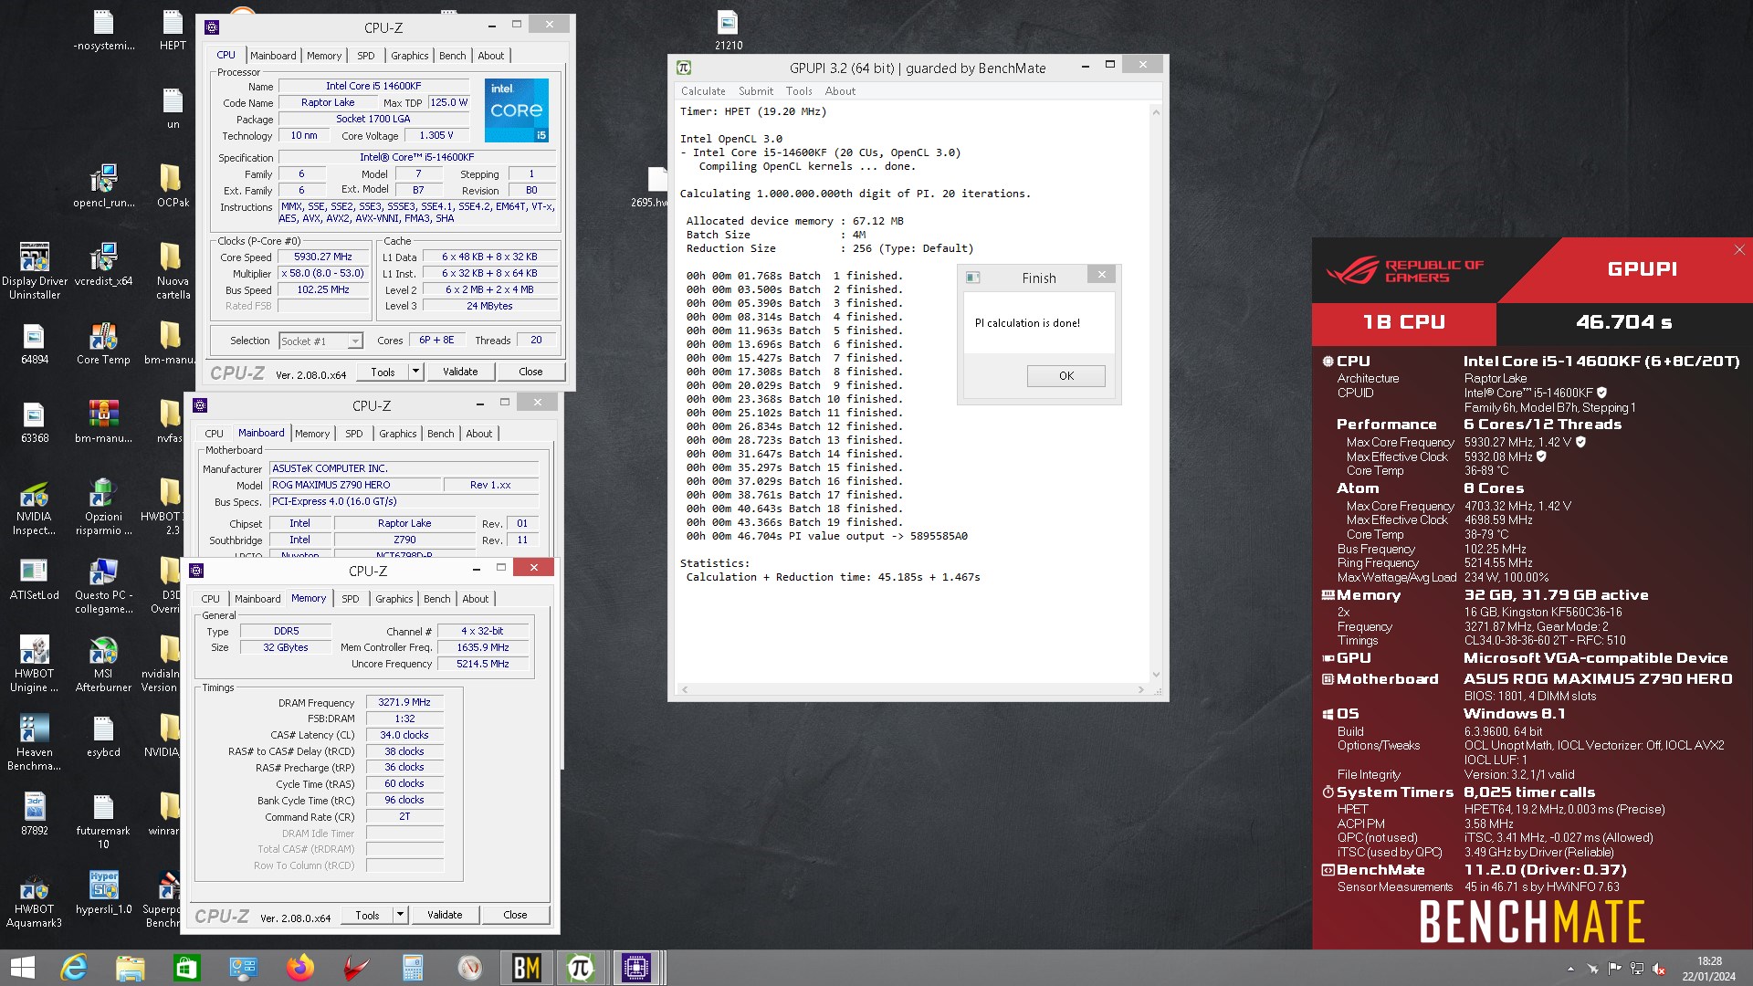
Task: Switch to Bench tab in top CPU-Z
Action: pos(452,56)
